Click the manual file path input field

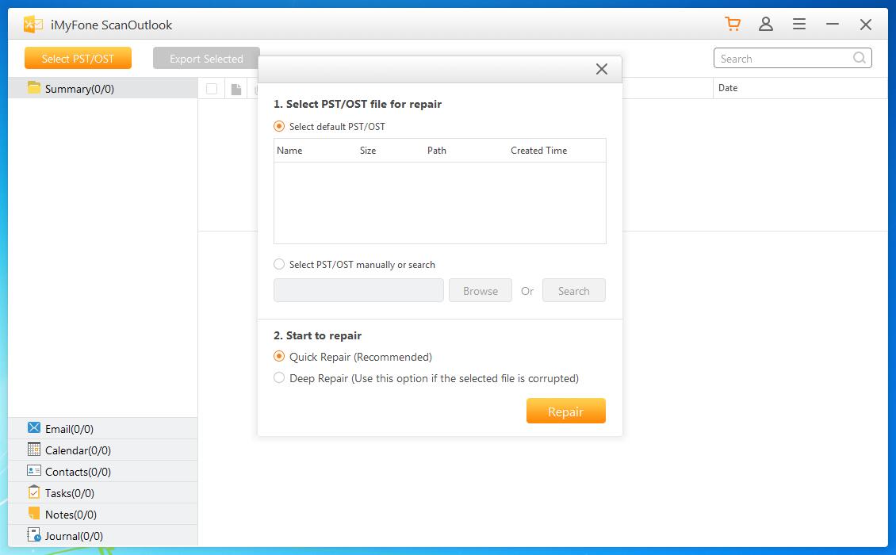coord(358,290)
